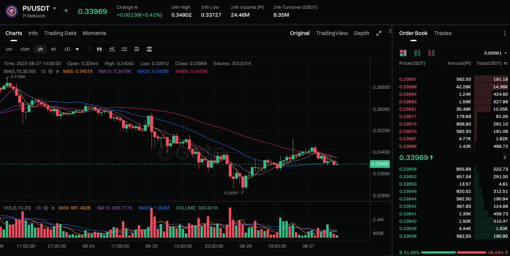Click the 08-25 date axis label
Viewport: 510px width, 256px height.
(151, 246)
